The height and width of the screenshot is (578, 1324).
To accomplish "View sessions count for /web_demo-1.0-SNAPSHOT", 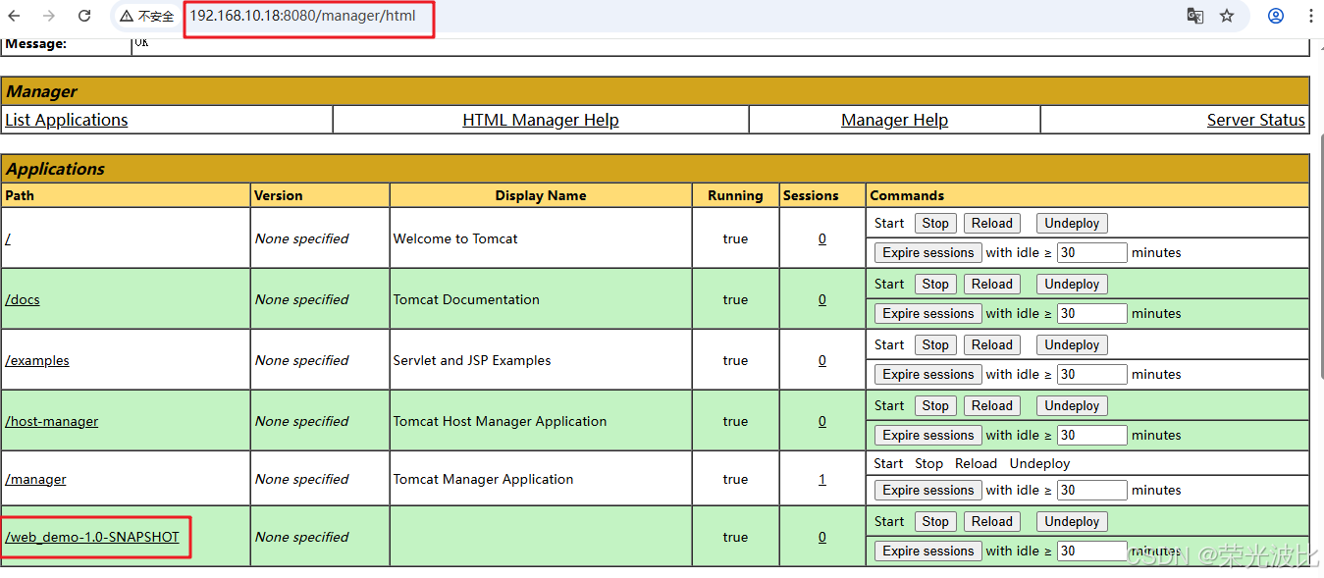I will click(x=822, y=537).
